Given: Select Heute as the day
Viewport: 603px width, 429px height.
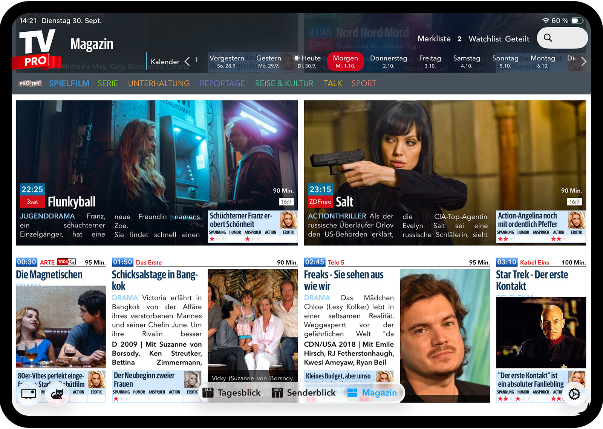Looking at the screenshot, I should 308,62.
